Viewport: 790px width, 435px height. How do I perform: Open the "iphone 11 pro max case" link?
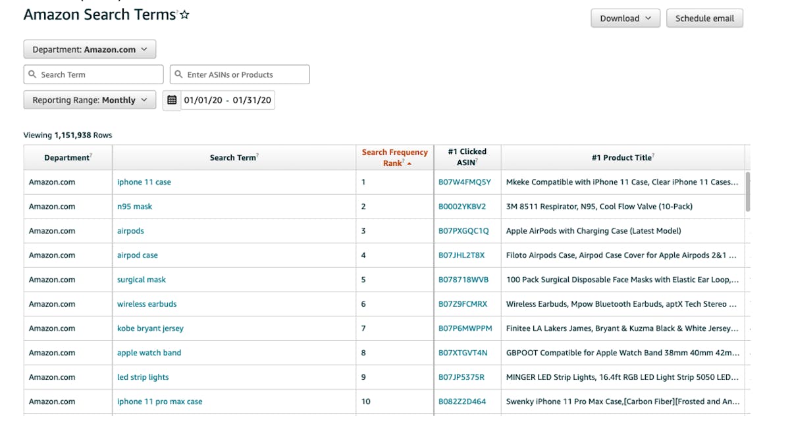pyautogui.click(x=160, y=401)
